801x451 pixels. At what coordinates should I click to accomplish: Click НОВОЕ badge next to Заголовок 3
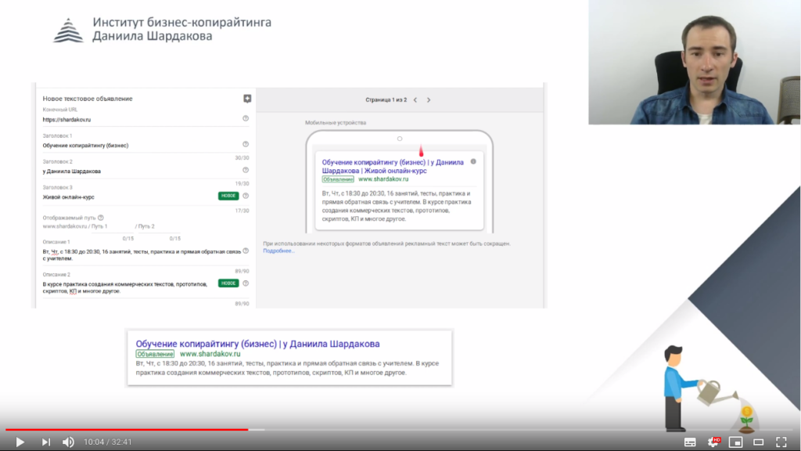click(228, 196)
